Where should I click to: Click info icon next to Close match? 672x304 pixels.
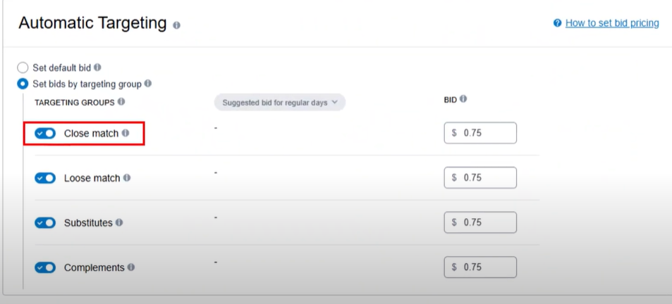coord(126,132)
